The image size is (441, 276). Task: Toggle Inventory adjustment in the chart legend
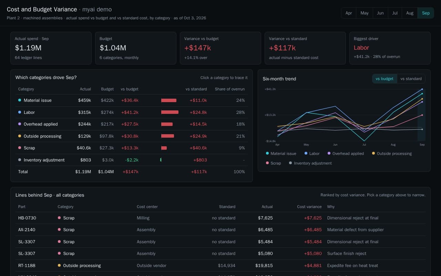[x=310, y=163]
